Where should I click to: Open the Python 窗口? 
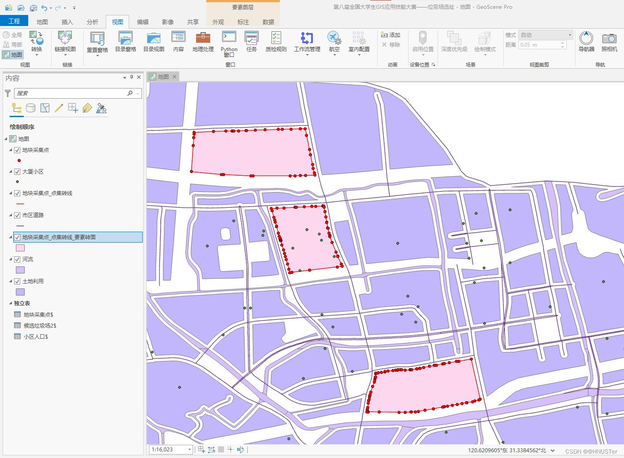[229, 44]
